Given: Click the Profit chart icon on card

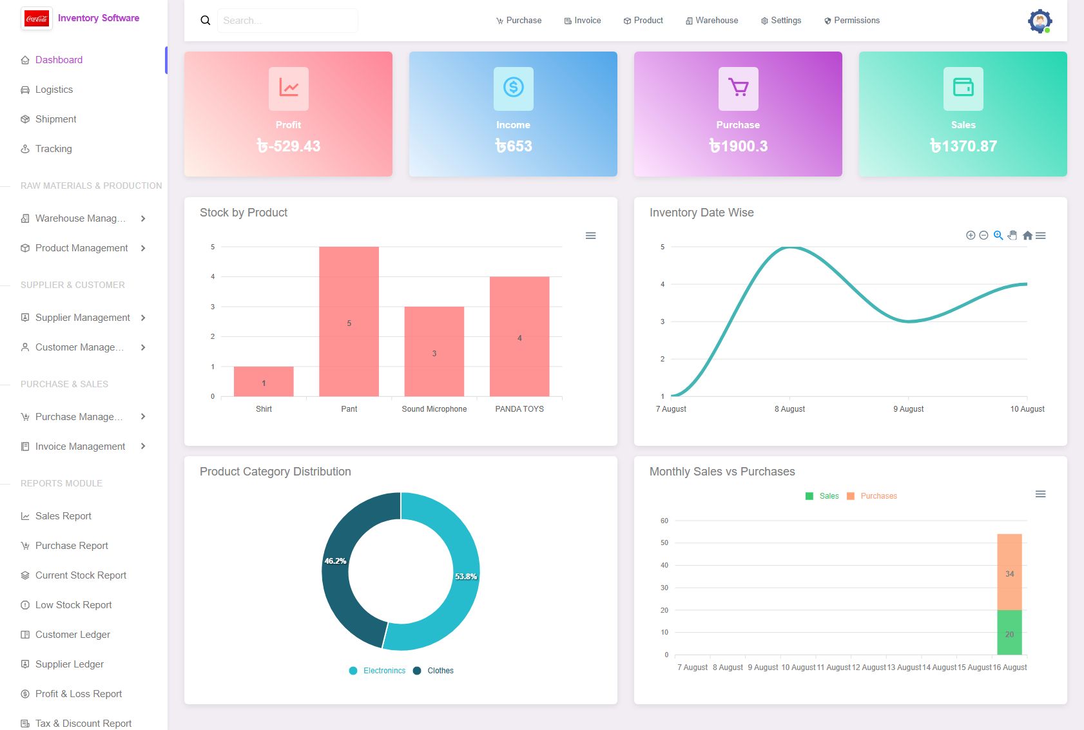Looking at the screenshot, I should 289,88.
